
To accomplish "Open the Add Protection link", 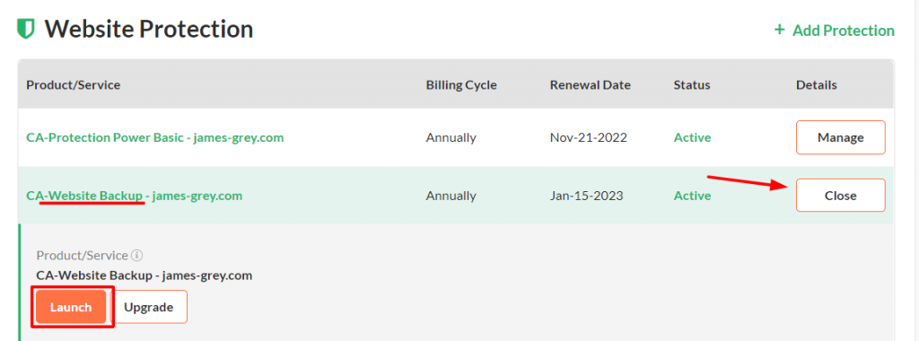I will point(835,31).
